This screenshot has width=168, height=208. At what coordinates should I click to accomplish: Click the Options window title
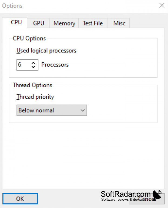click(x=12, y=6)
